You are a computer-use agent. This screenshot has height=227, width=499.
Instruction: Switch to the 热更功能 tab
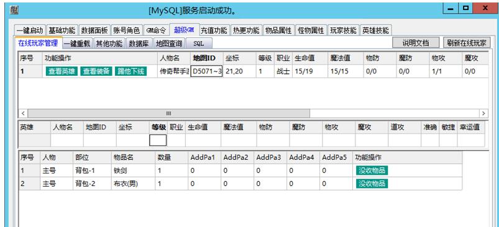(x=246, y=30)
